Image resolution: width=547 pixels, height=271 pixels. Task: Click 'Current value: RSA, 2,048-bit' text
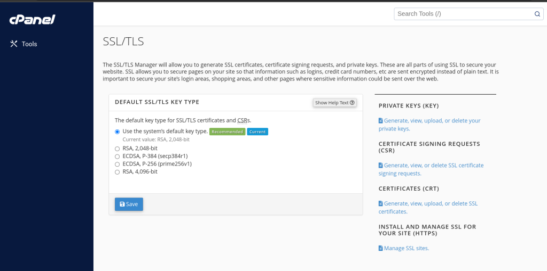(x=156, y=139)
